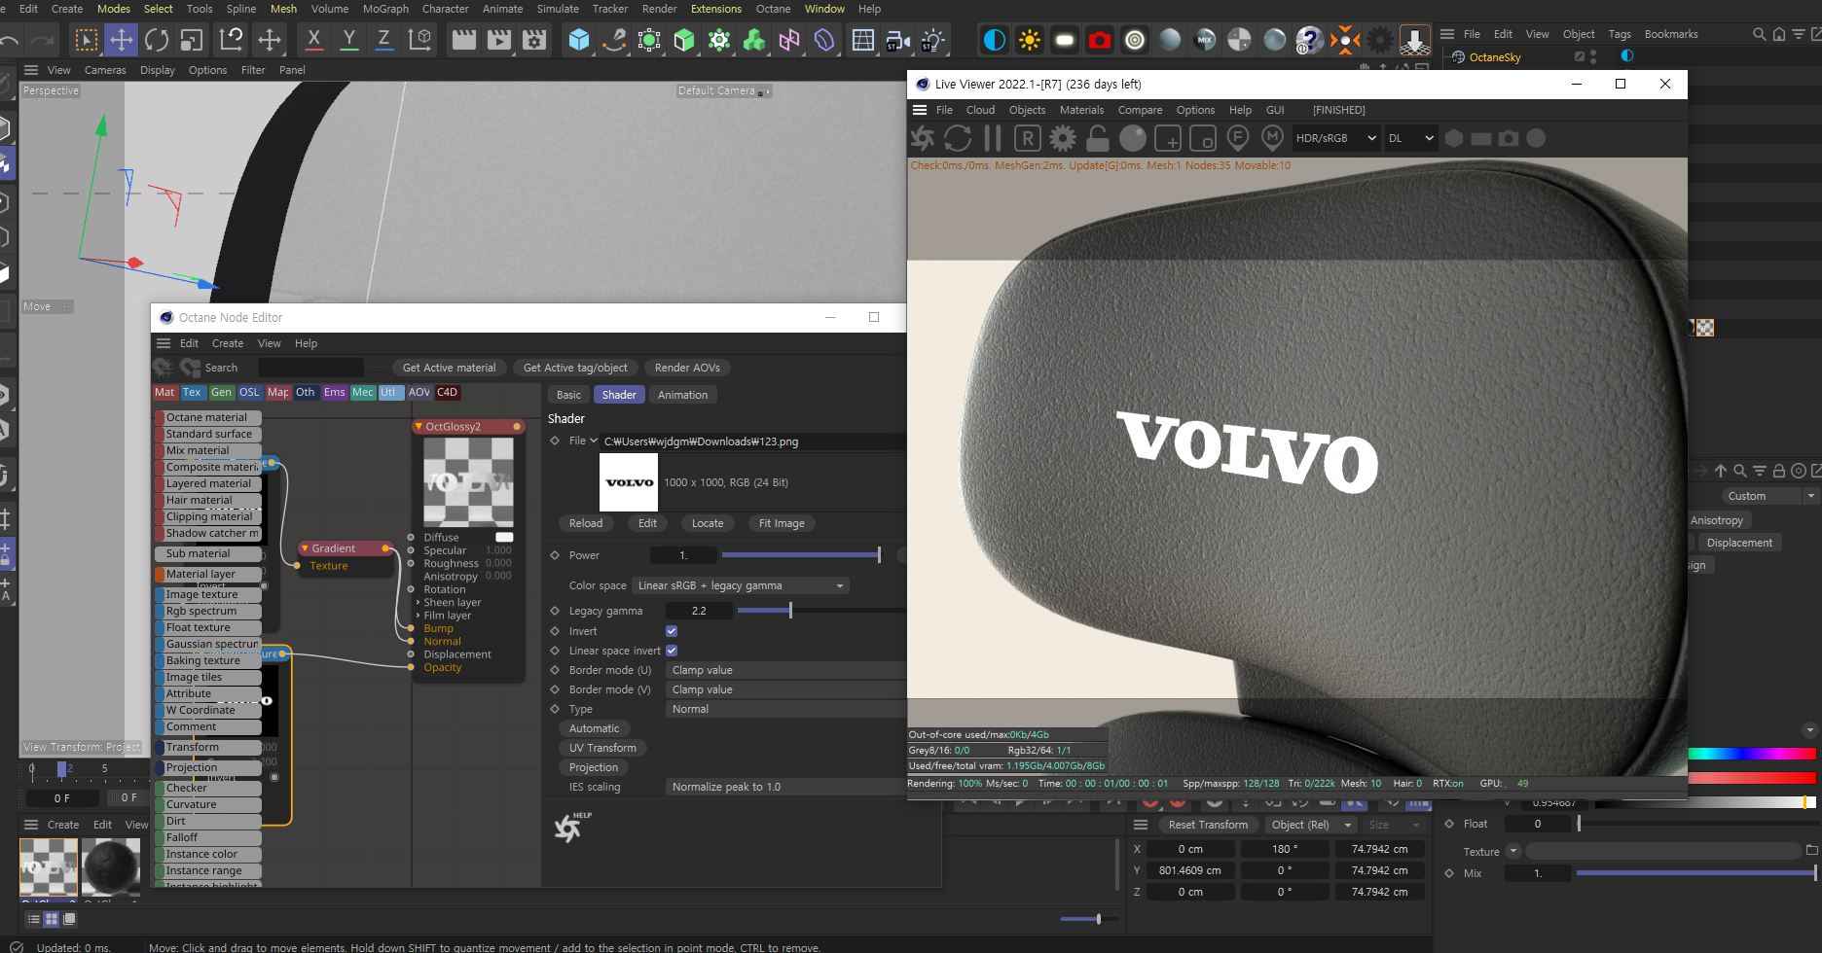Expand the Sheen layer entry
The width and height of the screenshot is (1822, 953).
point(418,603)
